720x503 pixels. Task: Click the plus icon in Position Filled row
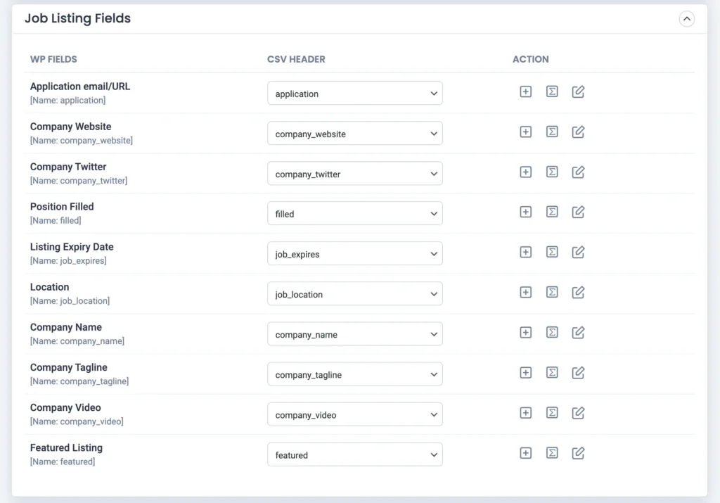[525, 212]
